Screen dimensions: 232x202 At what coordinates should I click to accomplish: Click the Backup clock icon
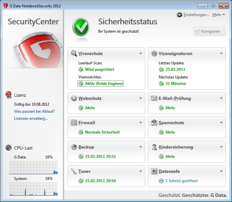pyautogui.click(x=74, y=147)
